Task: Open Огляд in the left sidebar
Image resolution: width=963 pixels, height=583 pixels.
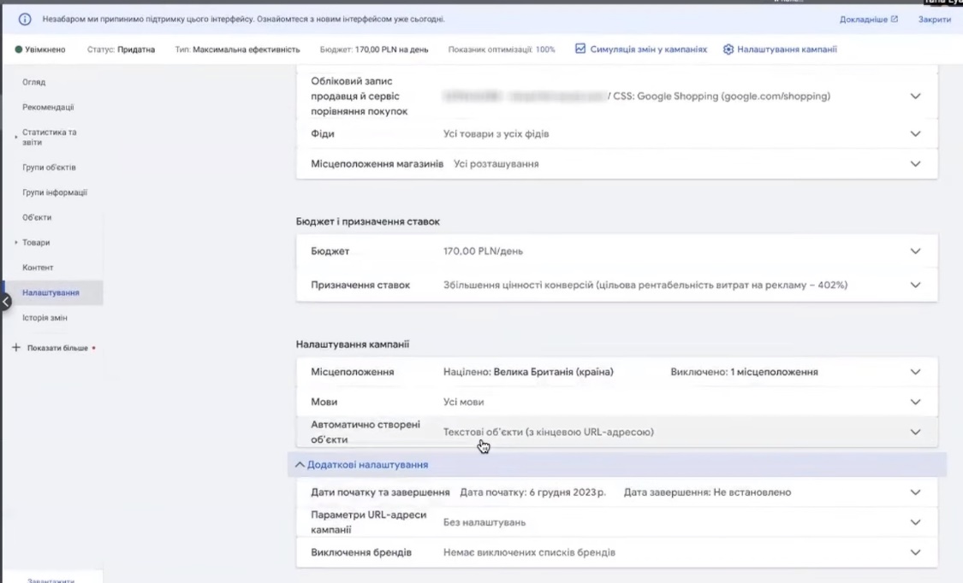Action: [x=34, y=82]
